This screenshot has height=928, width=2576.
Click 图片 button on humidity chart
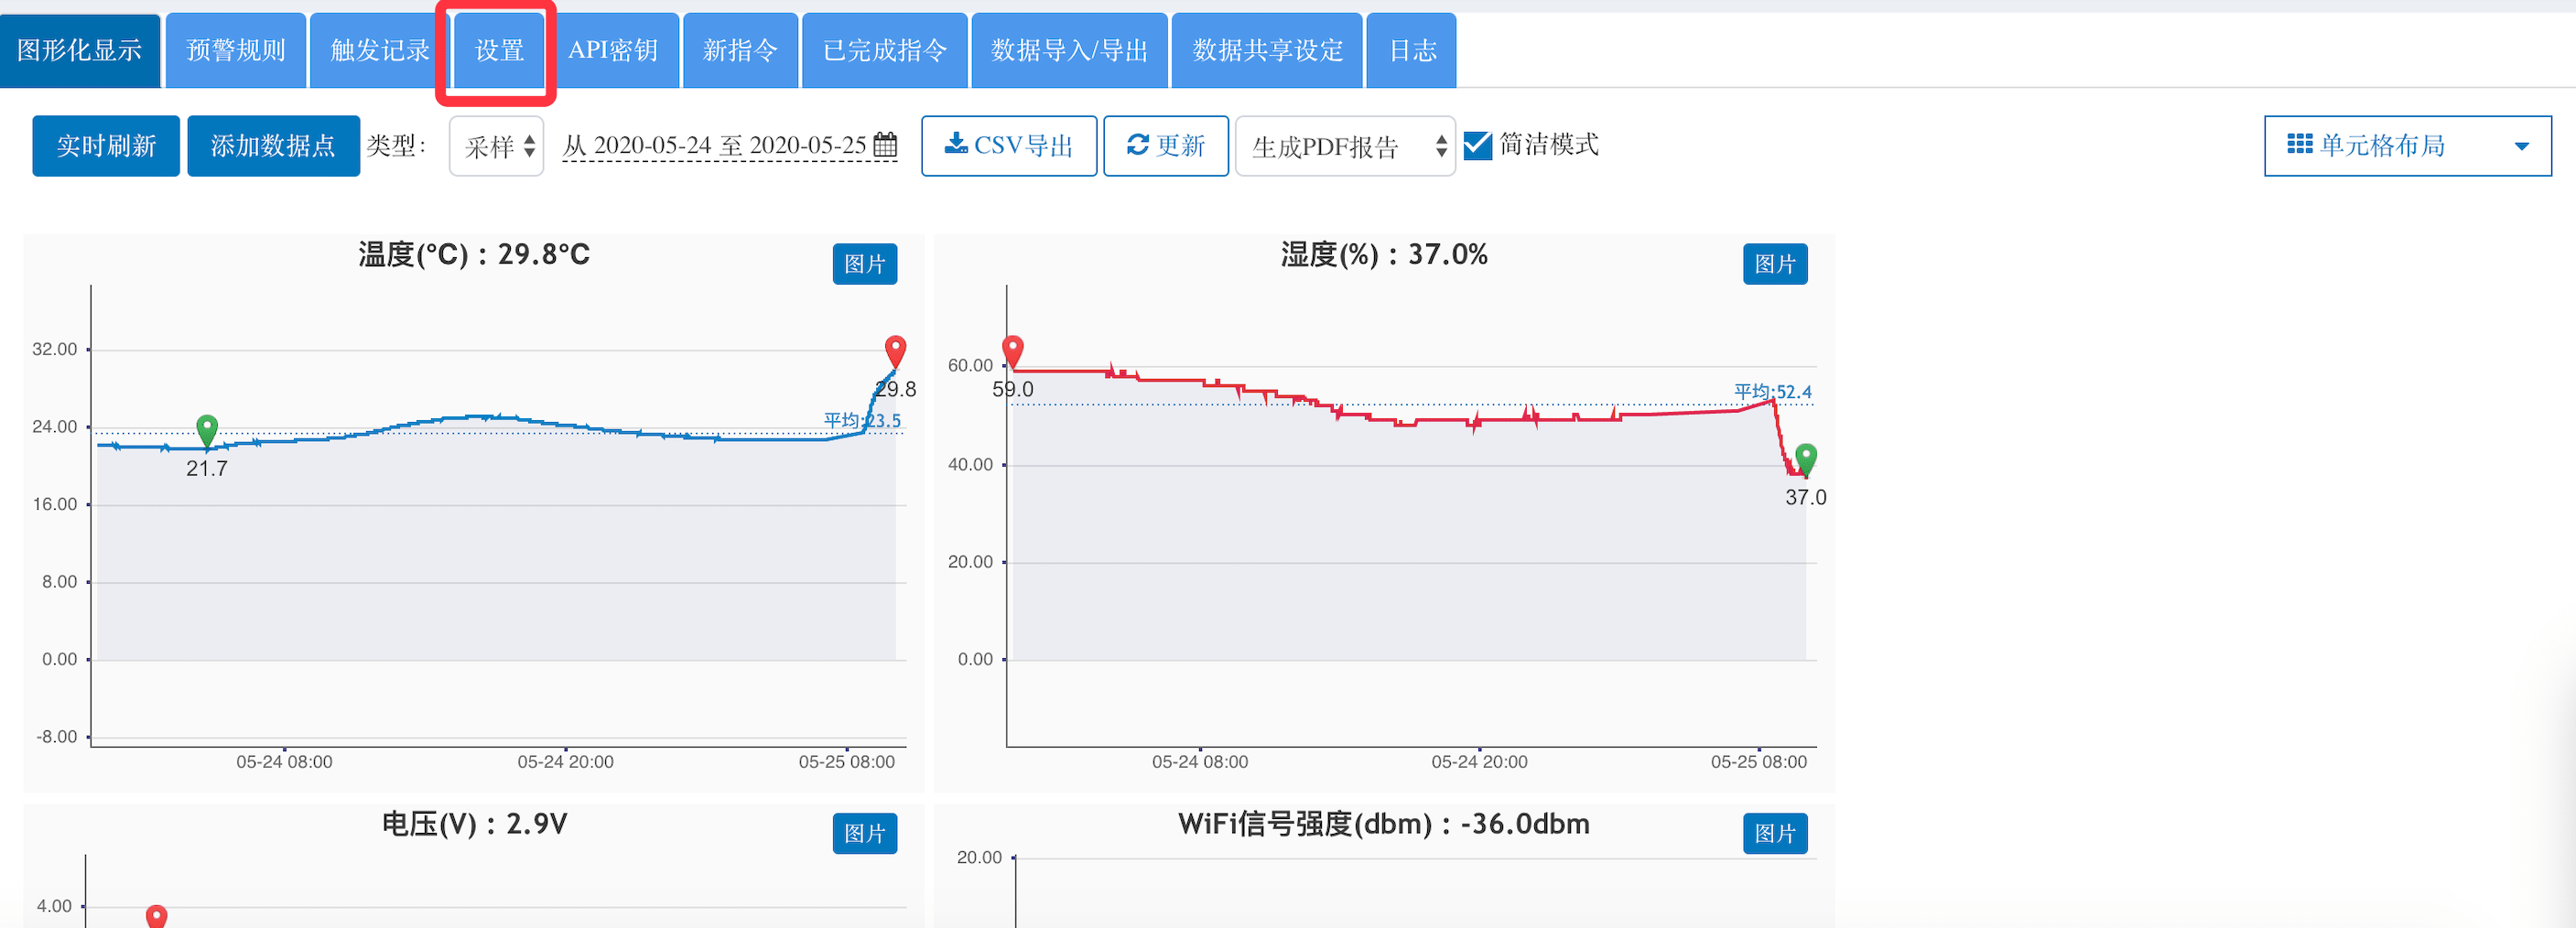tap(1775, 264)
